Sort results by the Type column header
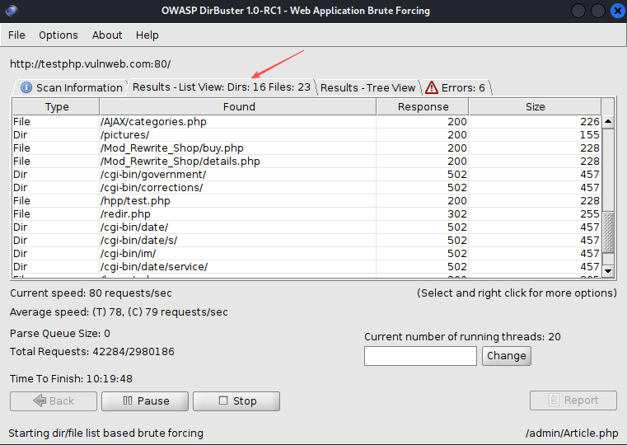The image size is (627, 445). click(56, 107)
